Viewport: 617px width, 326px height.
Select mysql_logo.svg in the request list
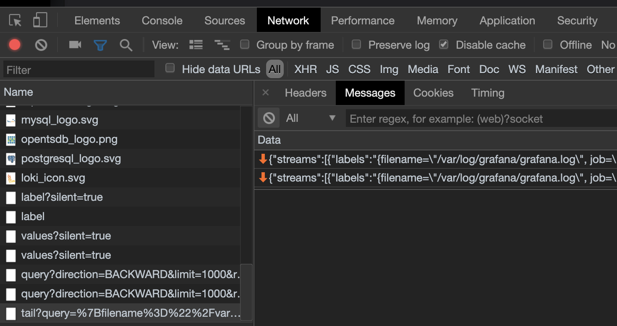[60, 120]
